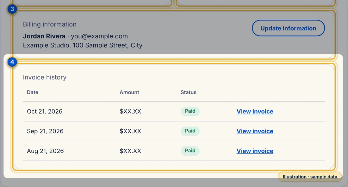Select the date Sep 21, 2026
The height and width of the screenshot is (187, 348).
coord(45,131)
